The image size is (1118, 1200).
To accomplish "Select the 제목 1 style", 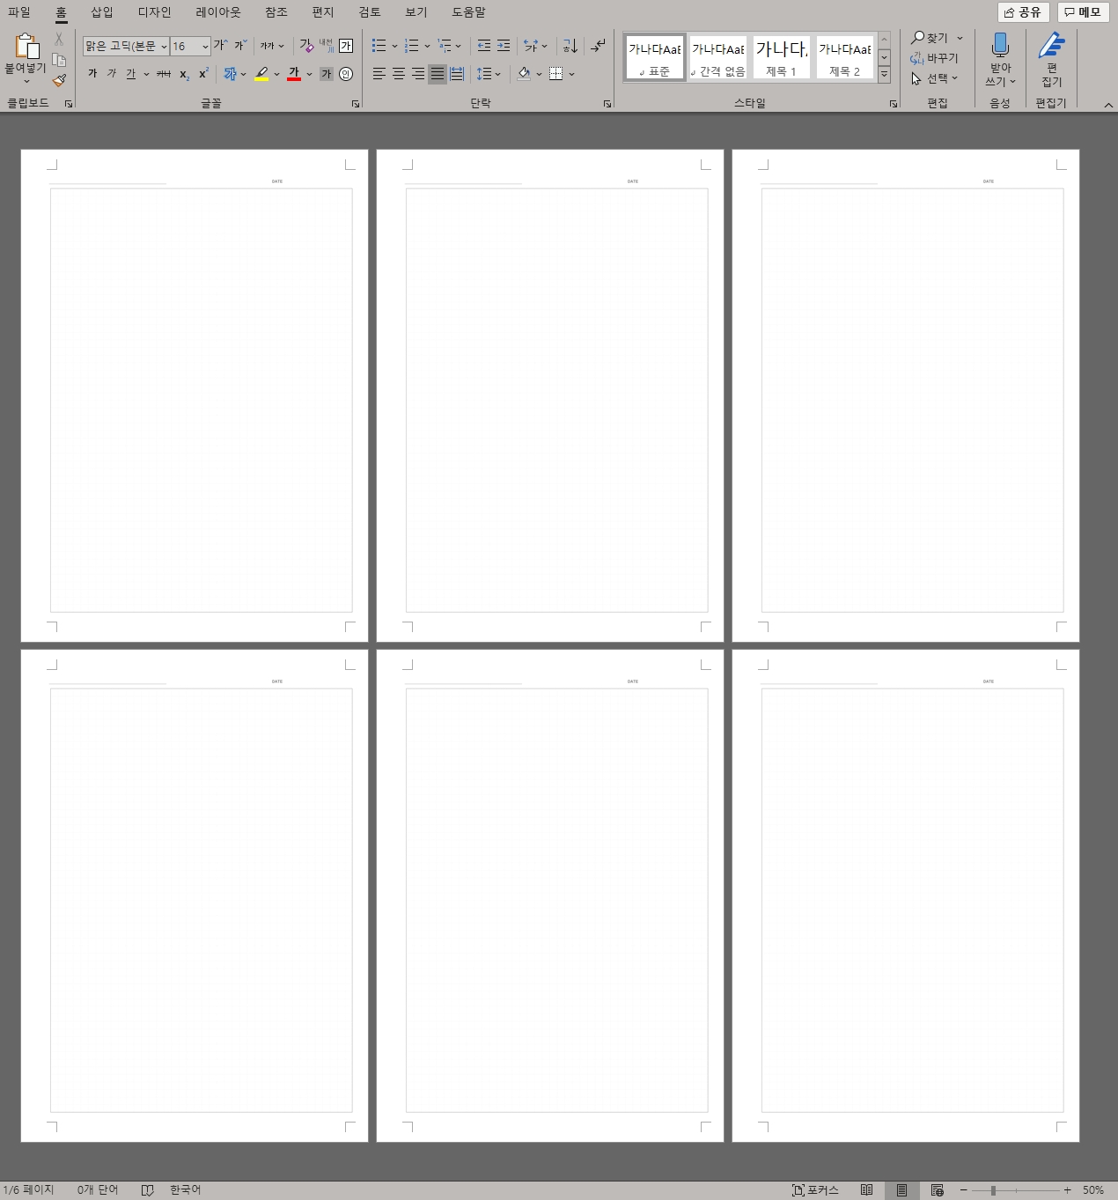I will pos(782,57).
